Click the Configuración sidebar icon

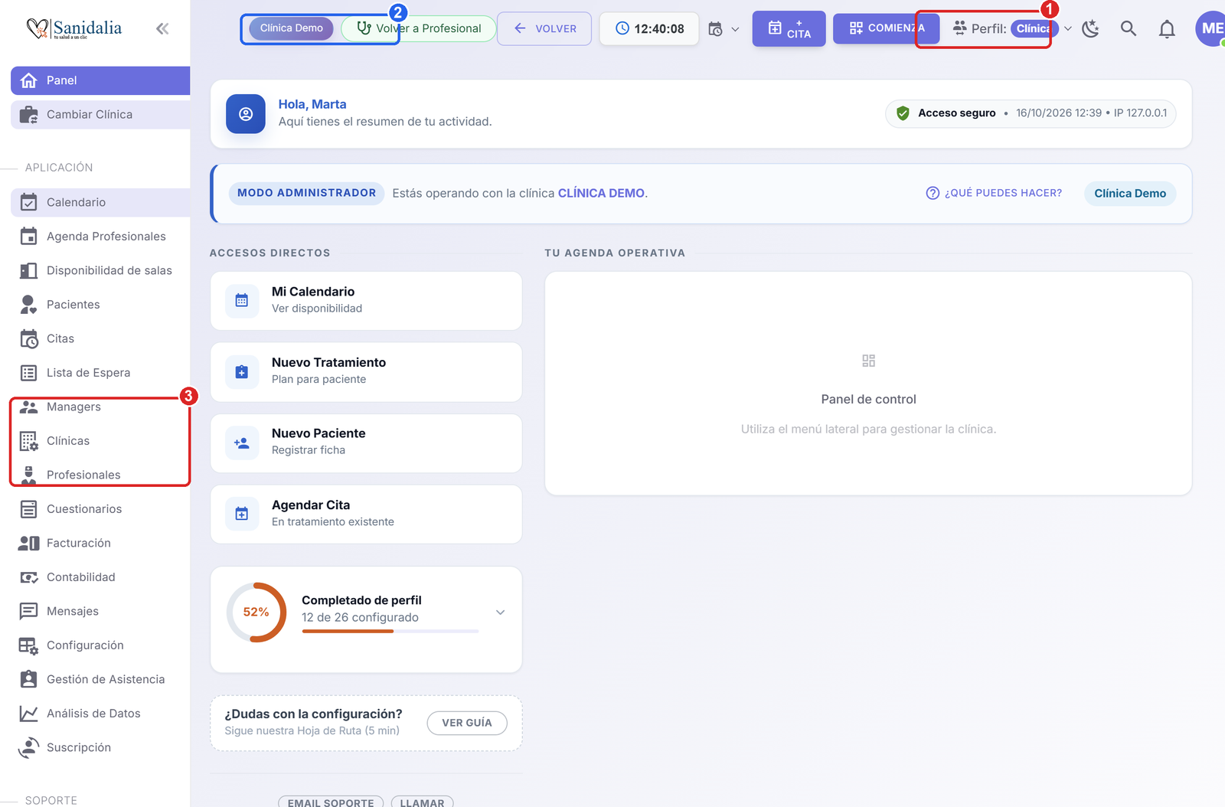28,645
